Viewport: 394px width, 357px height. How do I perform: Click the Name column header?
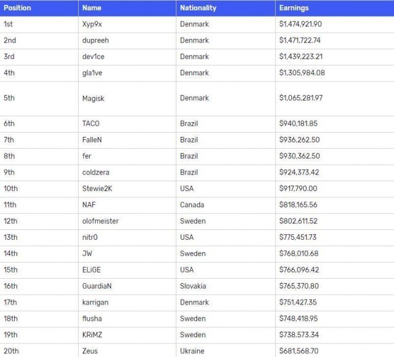(92, 8)
